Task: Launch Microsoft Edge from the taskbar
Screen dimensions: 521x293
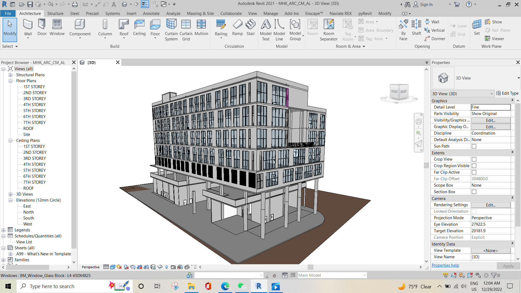Action: click(225, 286)
